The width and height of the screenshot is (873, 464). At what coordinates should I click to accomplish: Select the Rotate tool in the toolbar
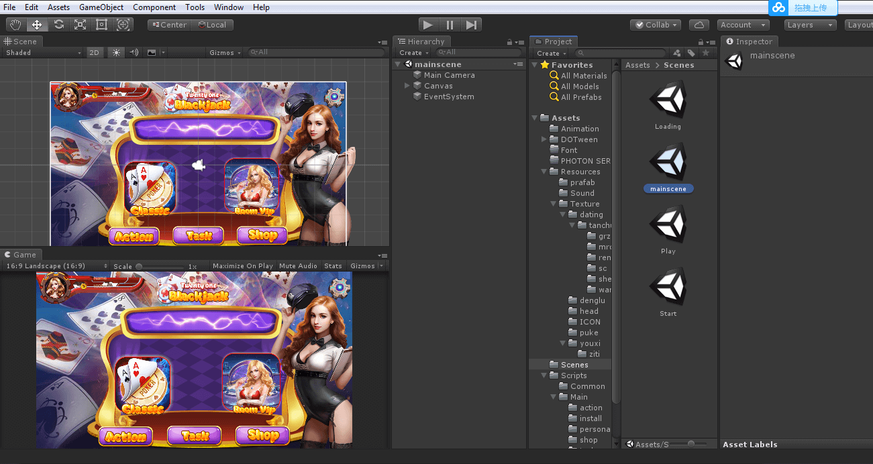[x=59, y=25]
